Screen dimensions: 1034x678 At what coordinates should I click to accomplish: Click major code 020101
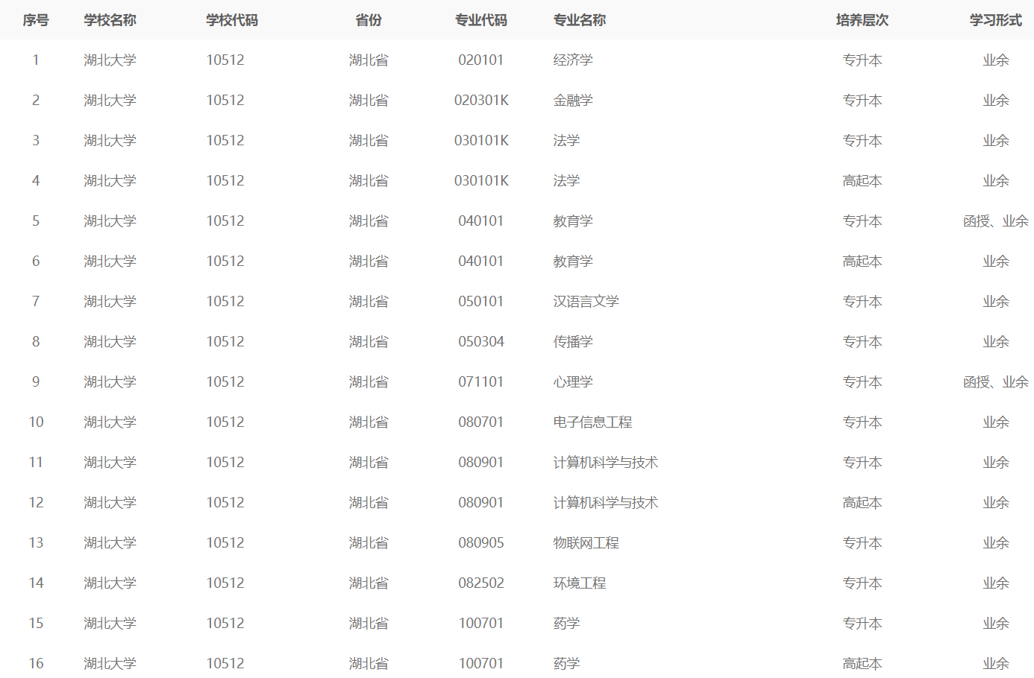point(481,60)
